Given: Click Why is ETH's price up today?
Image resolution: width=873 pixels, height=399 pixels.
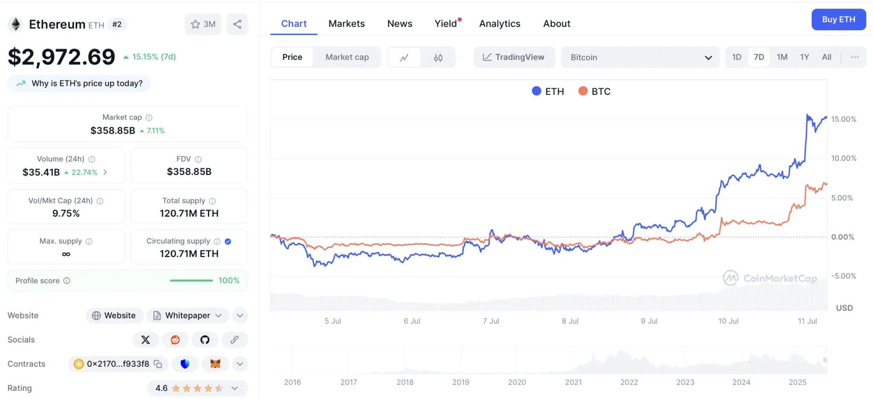Looking at the screenshot, I should [x=79, y=83].
